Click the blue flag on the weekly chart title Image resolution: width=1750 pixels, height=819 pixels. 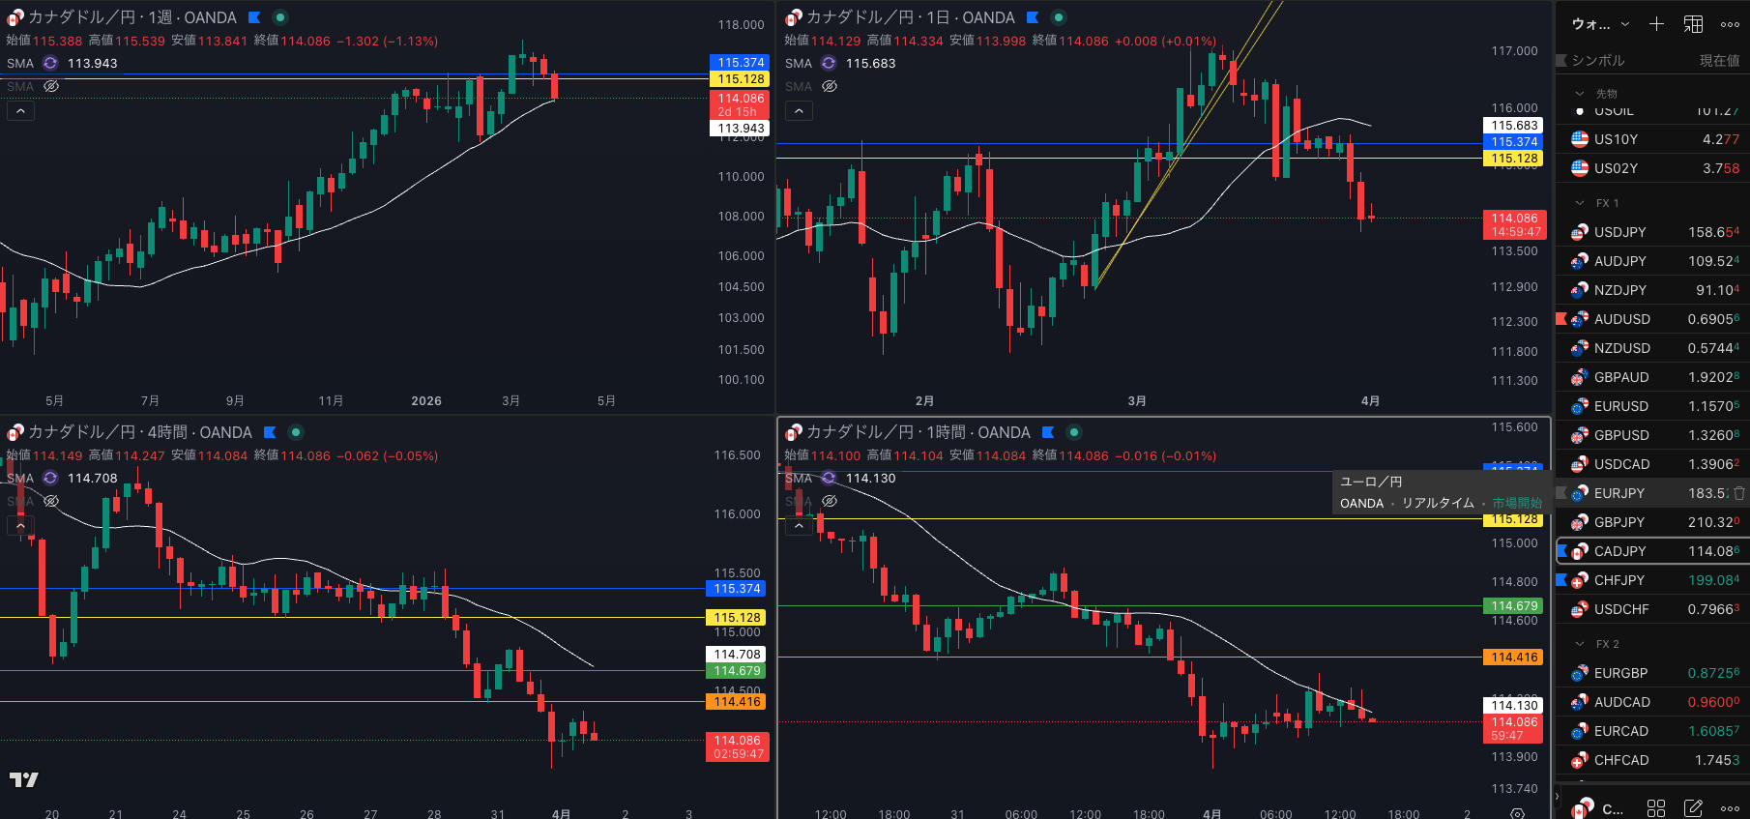tap(254, 17)
